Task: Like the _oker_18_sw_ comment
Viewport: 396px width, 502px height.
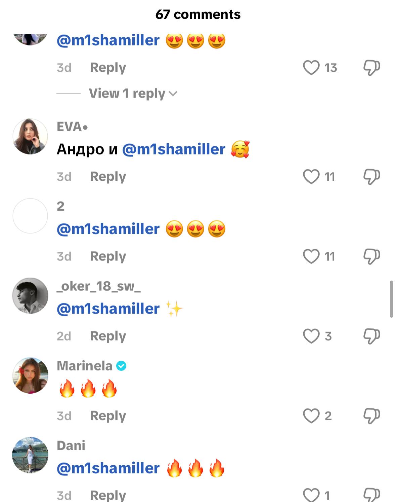Action: pos(311,336)
